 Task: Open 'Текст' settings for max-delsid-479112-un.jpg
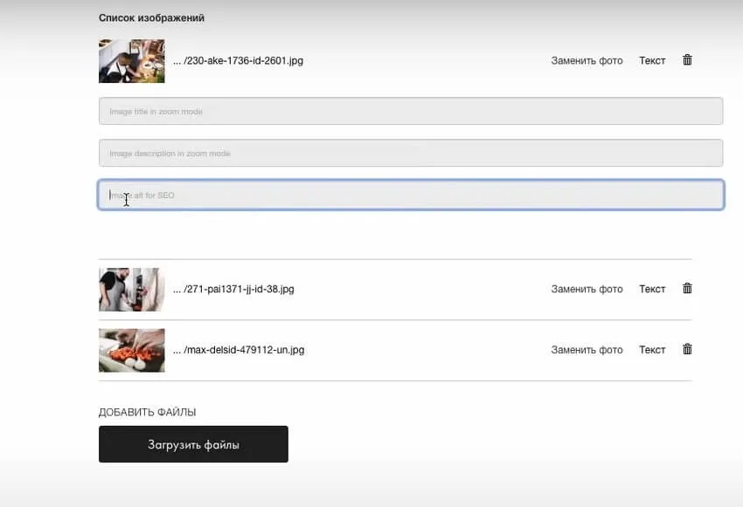pyautogui.click(x=652, y=350)
